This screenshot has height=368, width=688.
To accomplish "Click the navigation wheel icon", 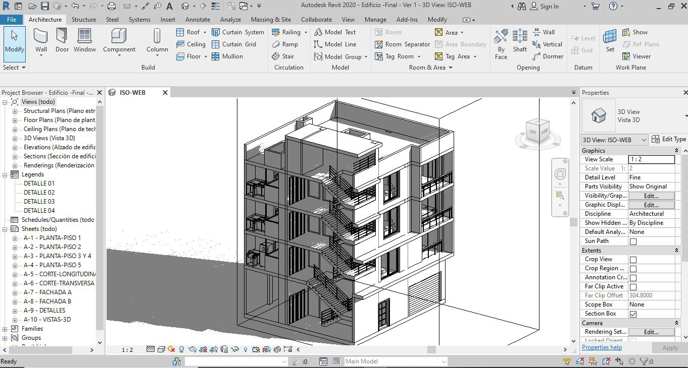I will [x=560, y=174].
